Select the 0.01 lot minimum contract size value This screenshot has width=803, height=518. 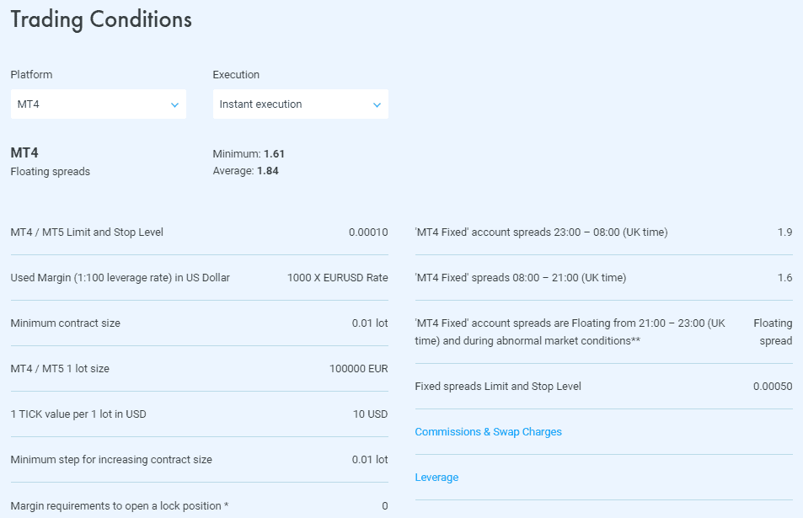coord(370,323)
